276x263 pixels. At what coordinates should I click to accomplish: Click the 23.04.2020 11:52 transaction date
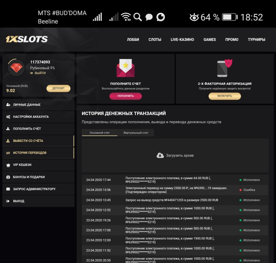(98, 250)
